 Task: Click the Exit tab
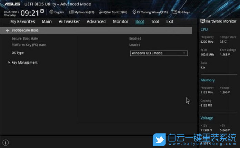(170, 21)
